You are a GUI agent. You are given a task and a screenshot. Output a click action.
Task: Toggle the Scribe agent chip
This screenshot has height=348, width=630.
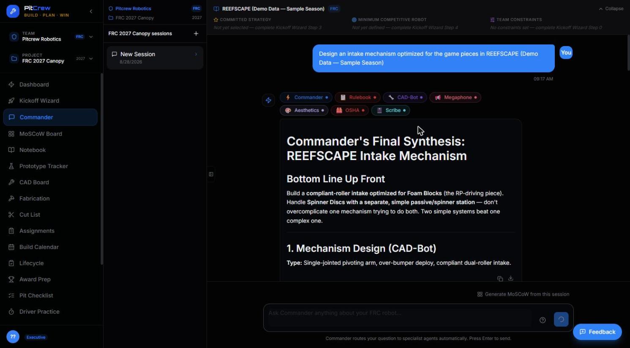(390, 110)
